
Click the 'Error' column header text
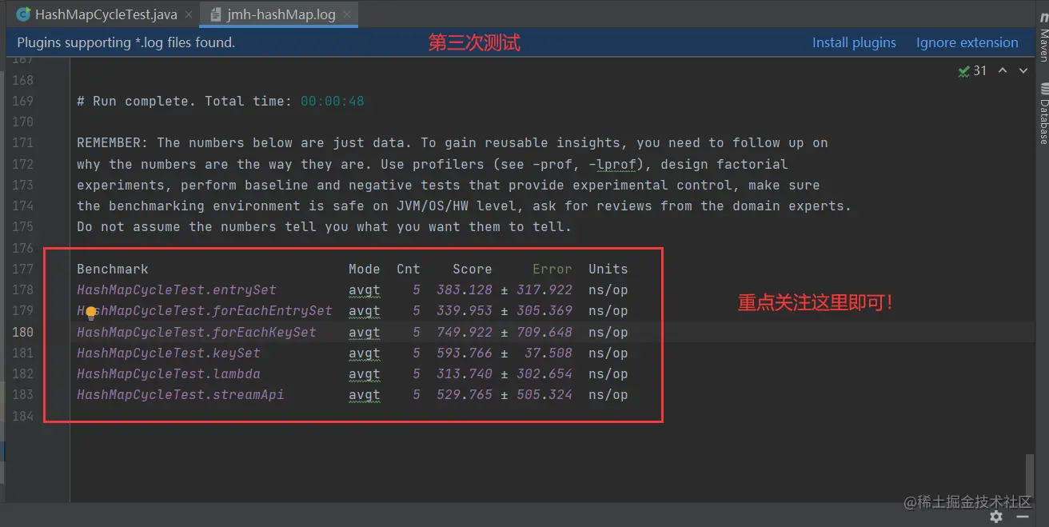click(552, 269)
